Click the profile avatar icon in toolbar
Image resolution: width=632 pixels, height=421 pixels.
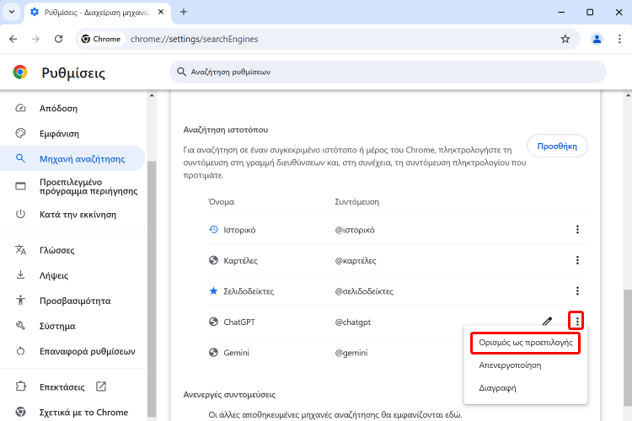click(x=597, y=39)
